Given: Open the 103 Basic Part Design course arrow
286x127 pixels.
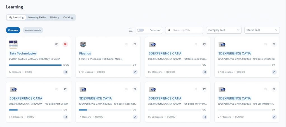Looking at the screenshot, I should coord(65,117).
